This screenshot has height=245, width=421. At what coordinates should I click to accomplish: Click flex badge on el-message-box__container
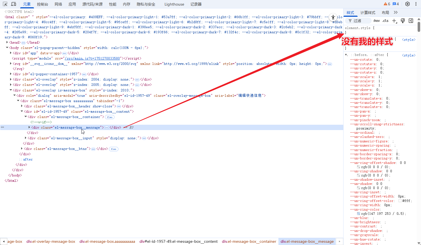coord(110,117)
